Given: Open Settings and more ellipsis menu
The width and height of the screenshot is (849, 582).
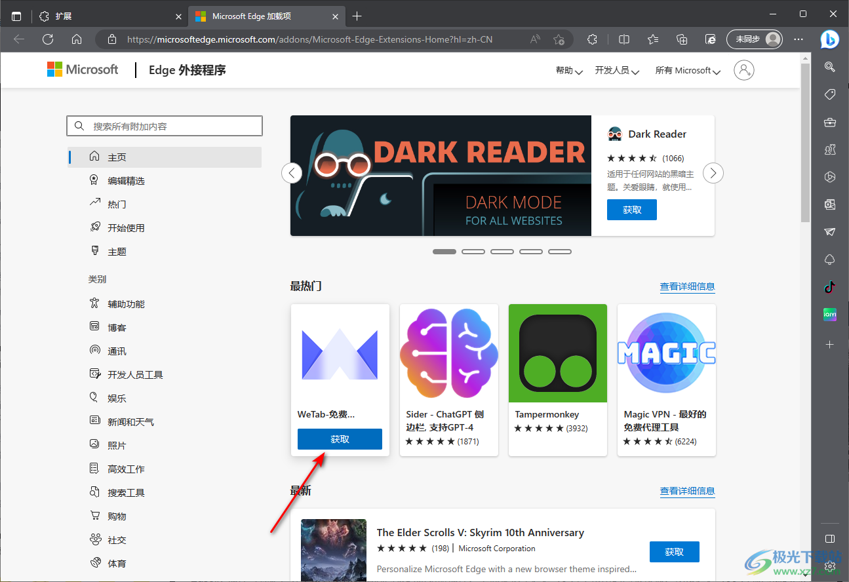Looking at the screenshot, I should 798,39.
